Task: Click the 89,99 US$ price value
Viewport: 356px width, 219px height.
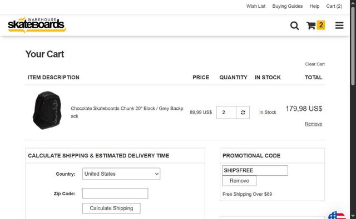Action: [x=201, y=113]
